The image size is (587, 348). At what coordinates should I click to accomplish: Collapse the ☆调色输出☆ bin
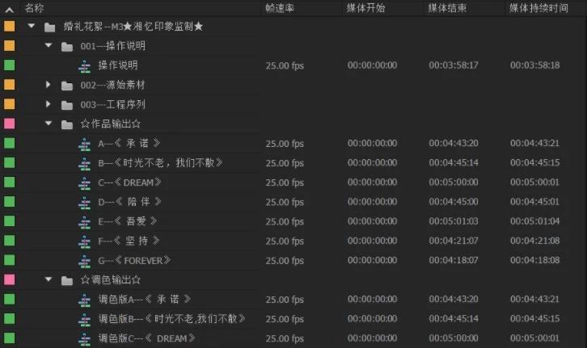[49, 279]
